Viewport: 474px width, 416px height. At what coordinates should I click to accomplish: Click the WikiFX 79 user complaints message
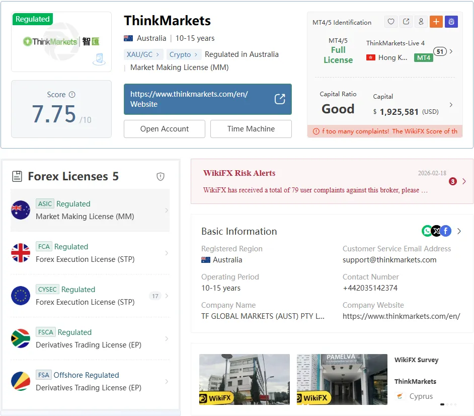(315, 190)
